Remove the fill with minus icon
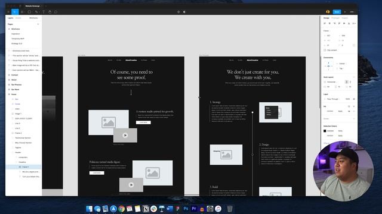The width and height of the screenshot is (382, 214). 354,111
